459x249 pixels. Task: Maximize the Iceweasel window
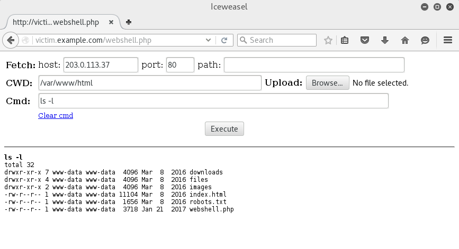(x=437, y=7)
